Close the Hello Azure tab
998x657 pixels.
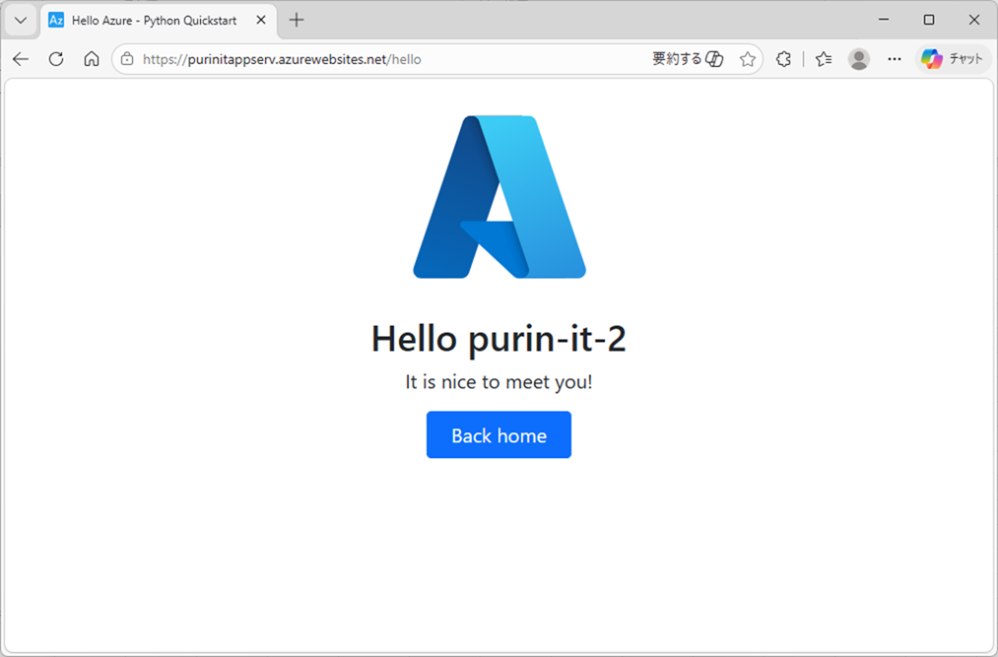(261, 20)
